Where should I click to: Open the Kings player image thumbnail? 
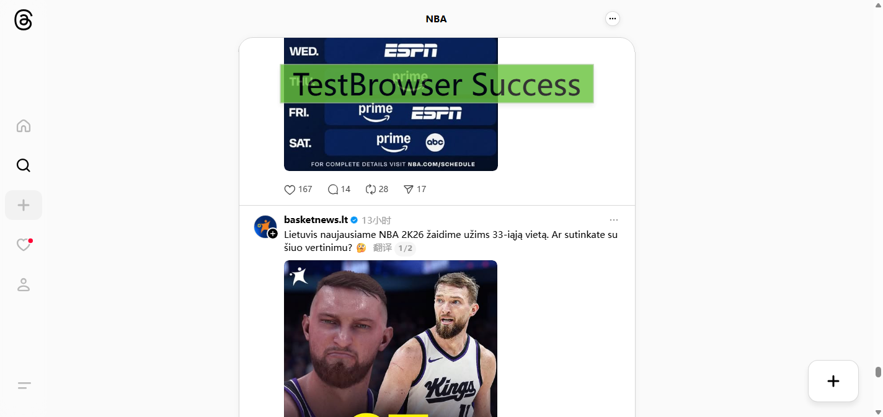[391, 338]
